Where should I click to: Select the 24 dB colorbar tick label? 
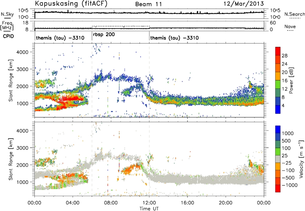point(284,64)
